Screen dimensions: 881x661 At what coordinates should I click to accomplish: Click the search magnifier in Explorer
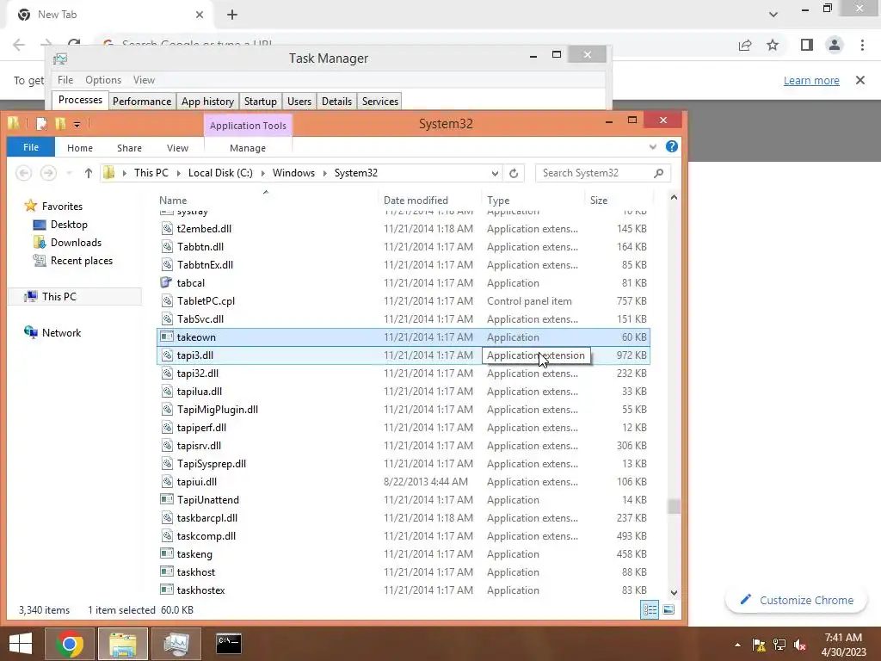(x=658, y=173)
